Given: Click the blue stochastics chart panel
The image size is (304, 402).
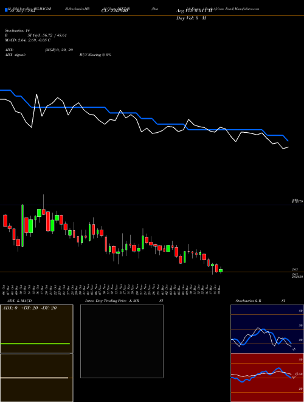Looking at the screenshot, I should 267,329.
